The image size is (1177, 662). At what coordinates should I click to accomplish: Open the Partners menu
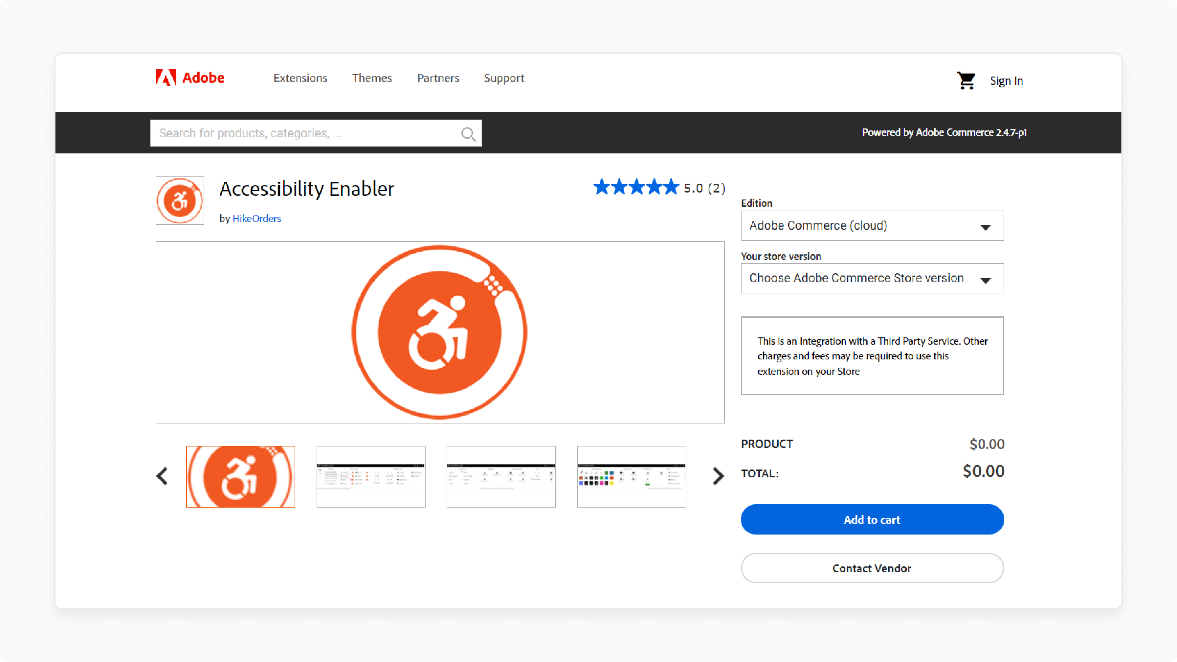pyautogui.click(x=438, y=78)
